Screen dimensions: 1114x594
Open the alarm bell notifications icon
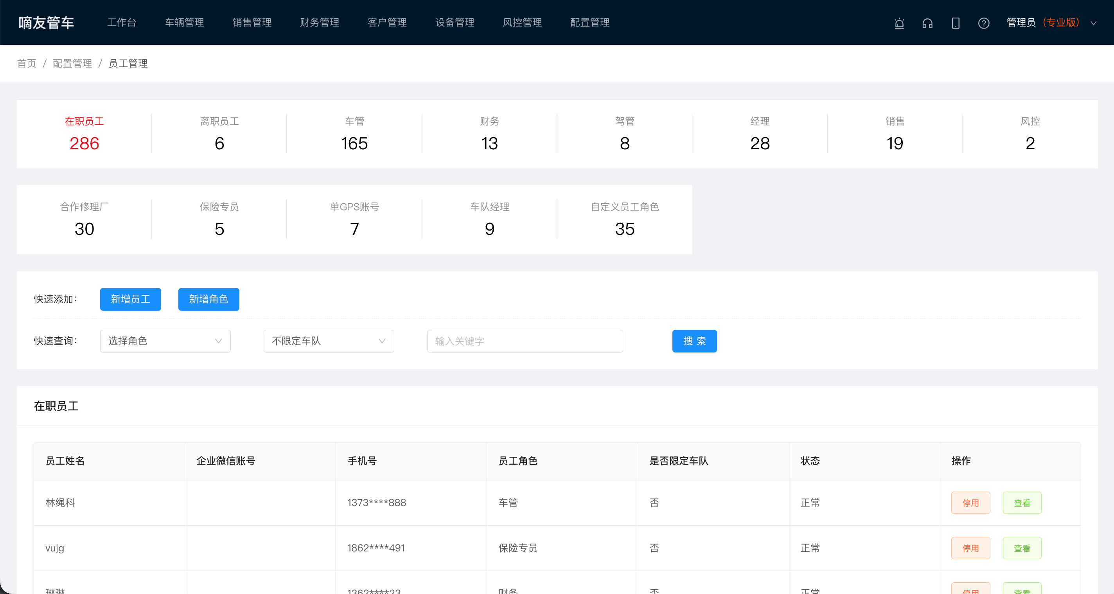pyautogui.click(x=899, y=23)
